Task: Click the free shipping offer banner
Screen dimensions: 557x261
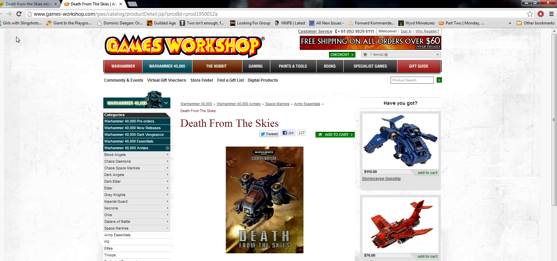Action: 371,43
